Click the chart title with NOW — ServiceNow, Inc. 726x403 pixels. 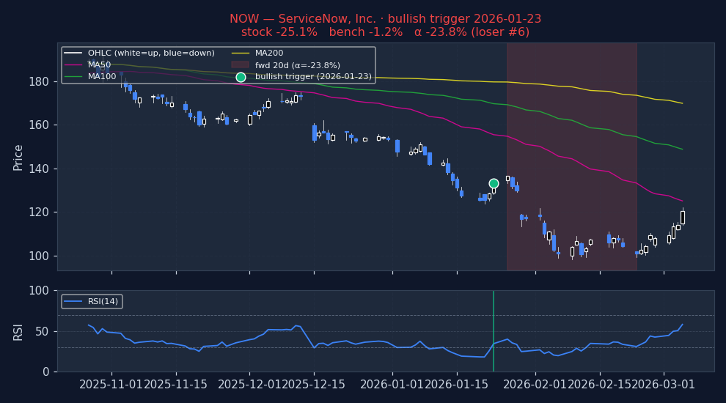click(x=385, y=19)
